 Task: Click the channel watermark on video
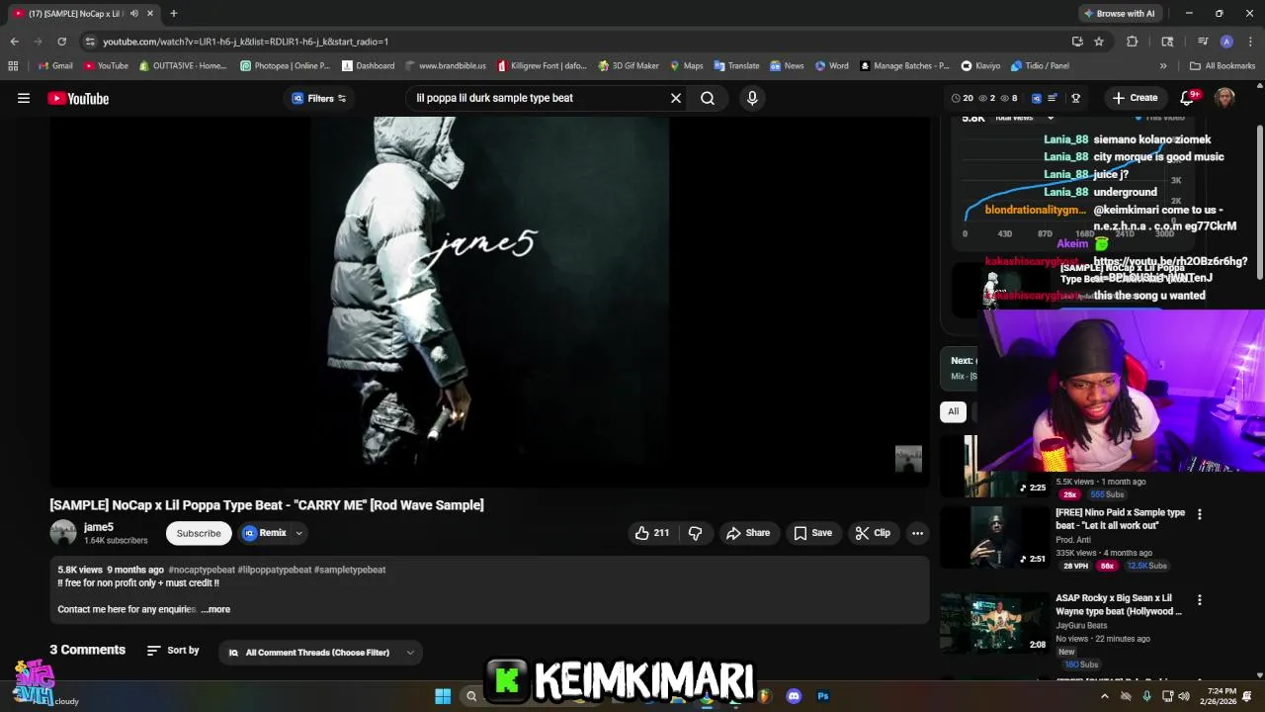point(908,459)
